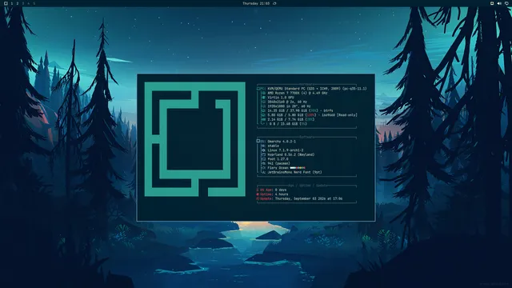Screen dimensions: 512x288
Task: Switch to workspace 3
Action: [23, 3]
